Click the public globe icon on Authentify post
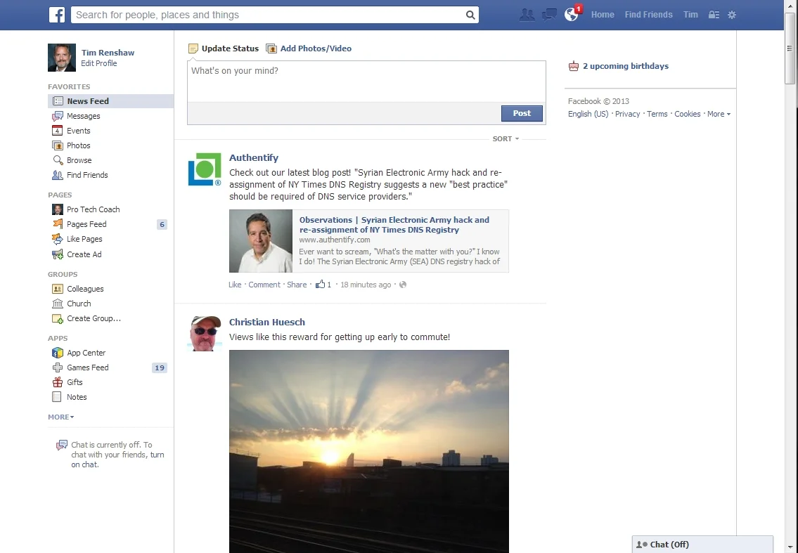This screenshot has width=798, height=553. [403, 285]
